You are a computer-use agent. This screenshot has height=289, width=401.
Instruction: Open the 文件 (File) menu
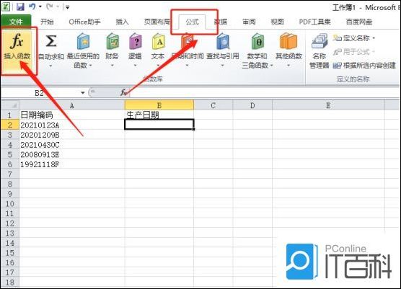(x=16, y=22)
